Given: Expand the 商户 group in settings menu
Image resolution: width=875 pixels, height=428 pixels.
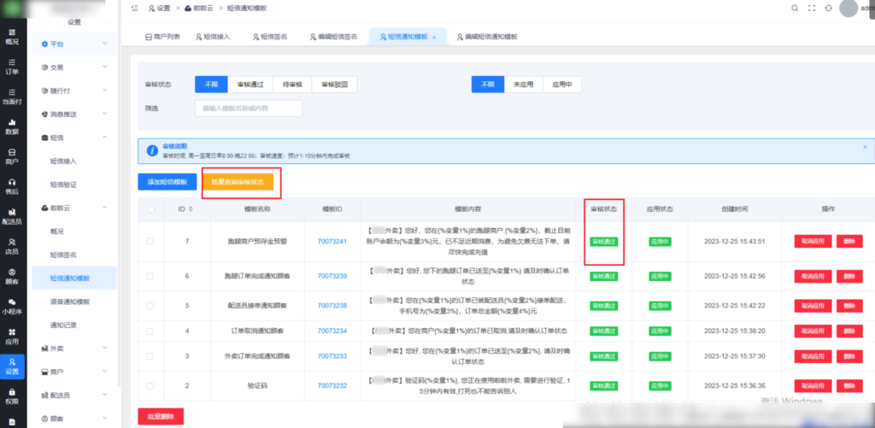Looking at the screenshot, I should coord(73,372).
